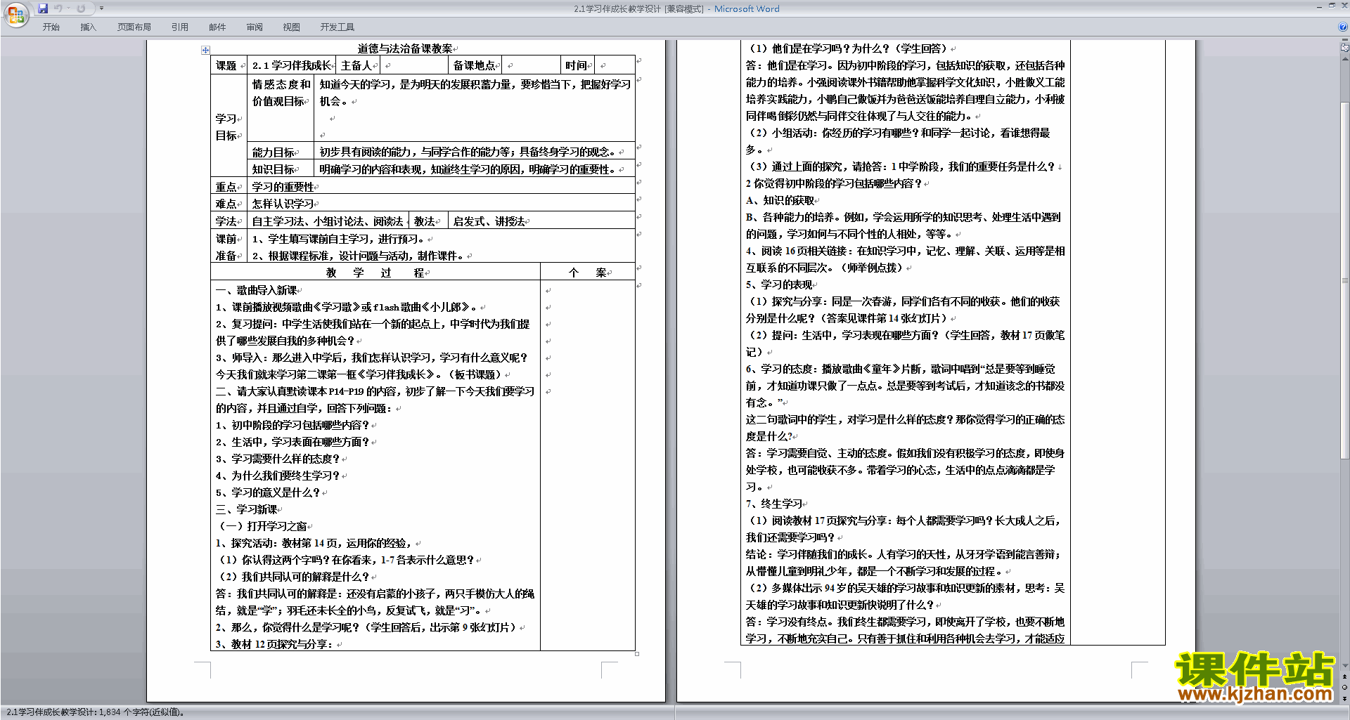Click the window split bar handle

click(1345, 41)
